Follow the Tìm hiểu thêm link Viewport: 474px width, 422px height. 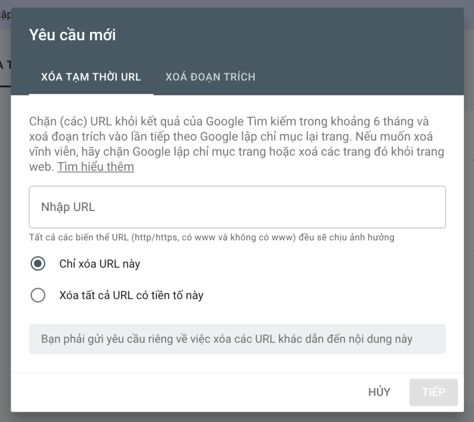tap(95, 167)
